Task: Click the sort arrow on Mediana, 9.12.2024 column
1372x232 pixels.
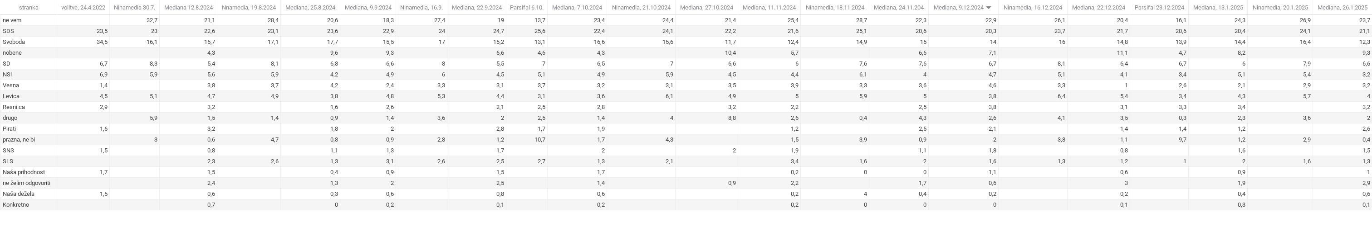Action: click(989, 8)
